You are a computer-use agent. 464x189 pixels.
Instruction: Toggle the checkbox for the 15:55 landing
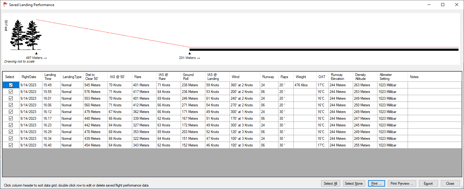[x=11, y=92]
